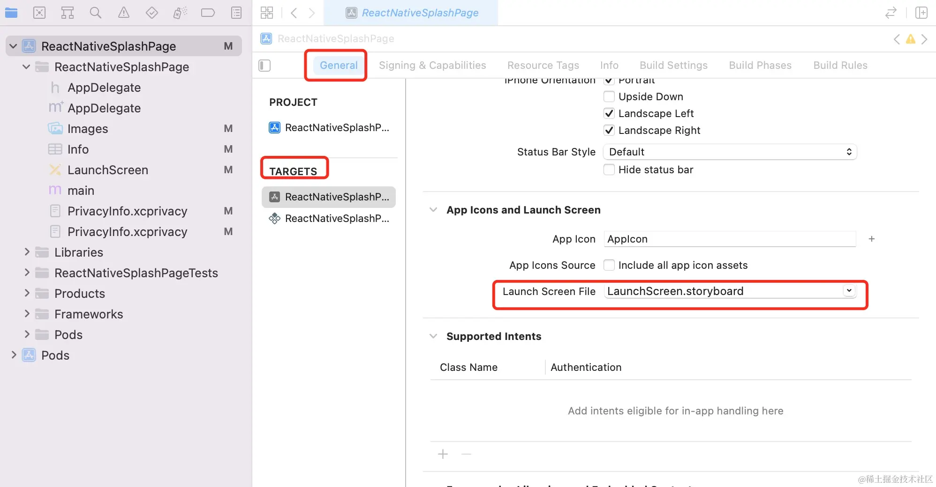Click the related items grid icon

(x=267, y=13)
